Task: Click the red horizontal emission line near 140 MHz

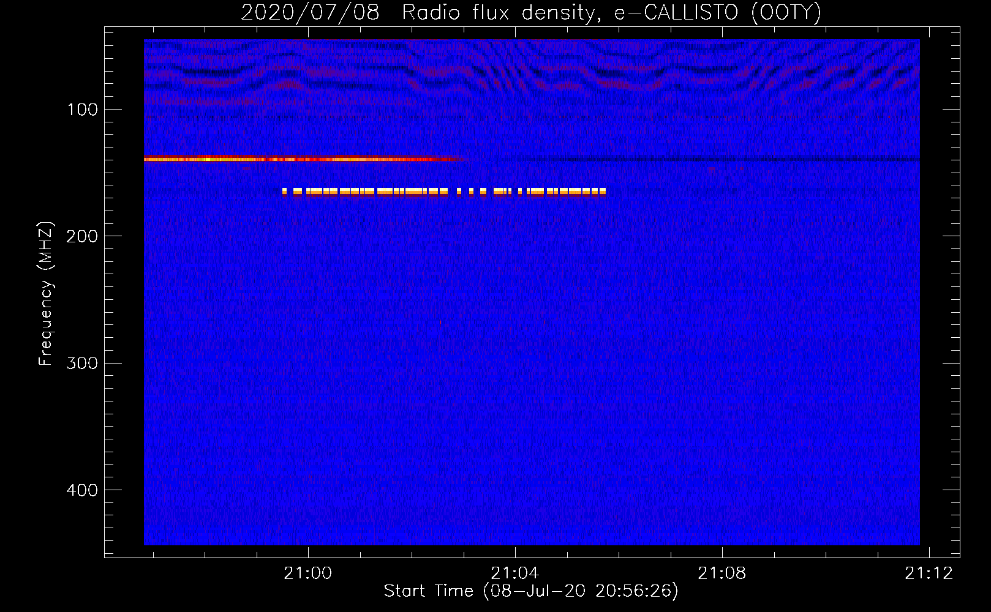Action: pyautogui.click(x=304, y=159)
